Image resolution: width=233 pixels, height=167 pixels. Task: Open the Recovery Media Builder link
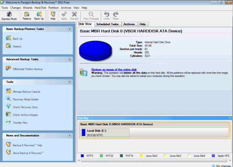(26, 99)
